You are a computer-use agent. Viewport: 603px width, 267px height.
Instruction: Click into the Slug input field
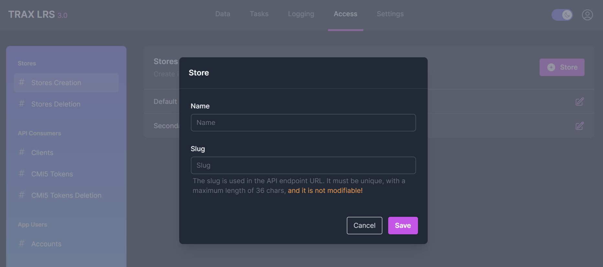[x=303, y=165]
